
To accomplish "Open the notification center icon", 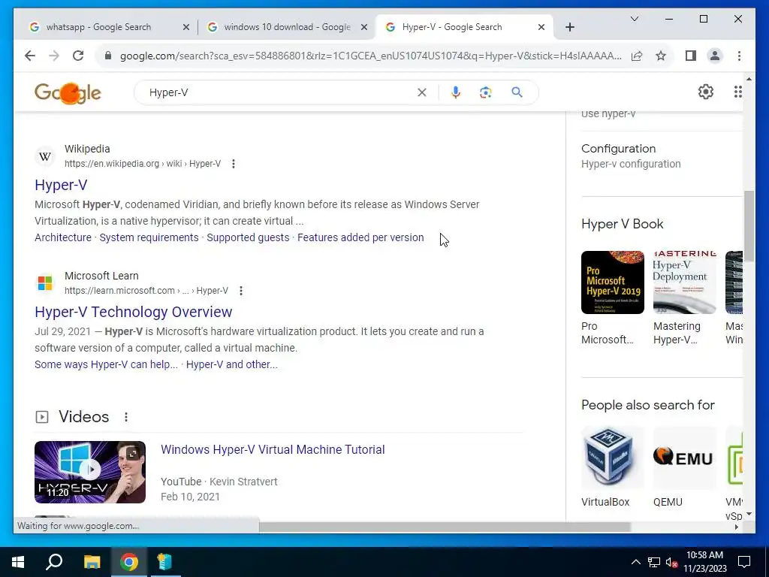I will 744,562.
